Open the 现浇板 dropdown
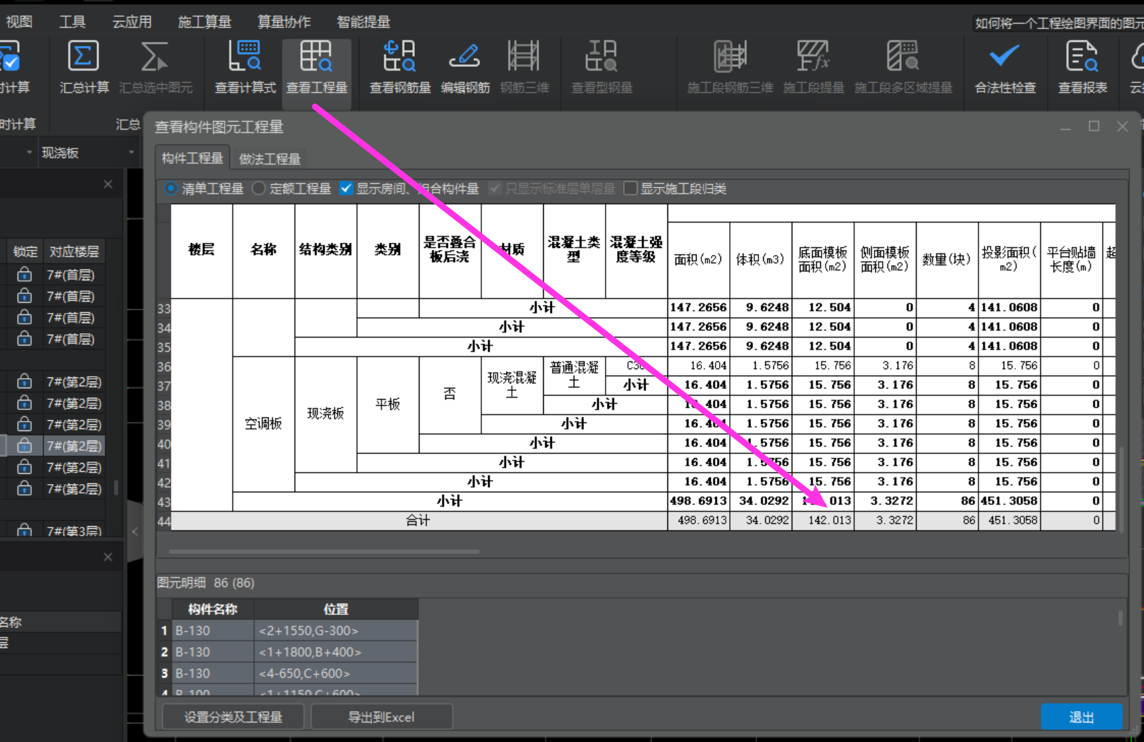 (x=88, y=153)
